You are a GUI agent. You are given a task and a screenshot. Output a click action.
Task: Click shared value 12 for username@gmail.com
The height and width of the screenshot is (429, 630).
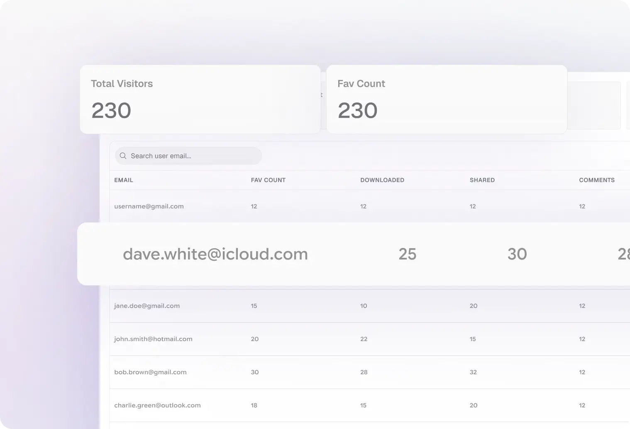[473, 206]
